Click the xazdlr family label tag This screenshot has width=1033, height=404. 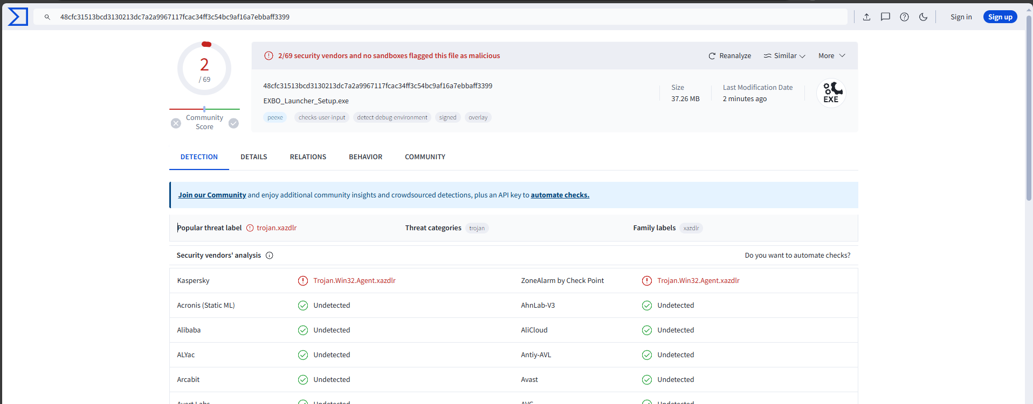coord(691,228)
